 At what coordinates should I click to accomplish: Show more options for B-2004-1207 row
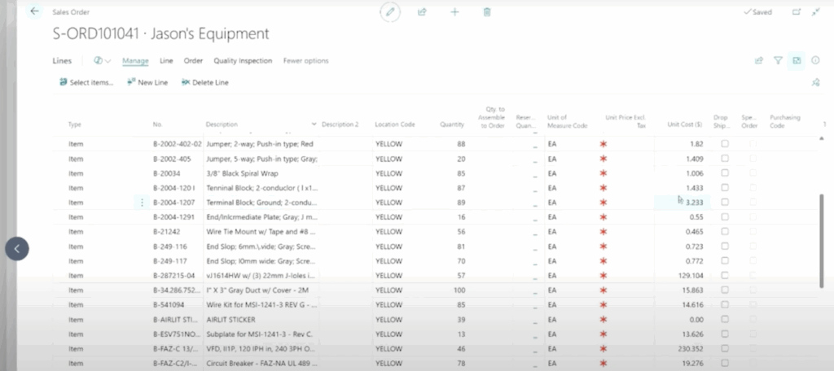[143, 203]
